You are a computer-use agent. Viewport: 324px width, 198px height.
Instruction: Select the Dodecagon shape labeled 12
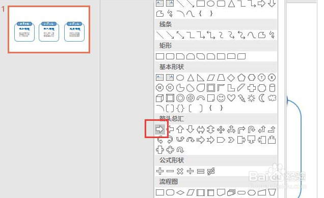[170, 88]
